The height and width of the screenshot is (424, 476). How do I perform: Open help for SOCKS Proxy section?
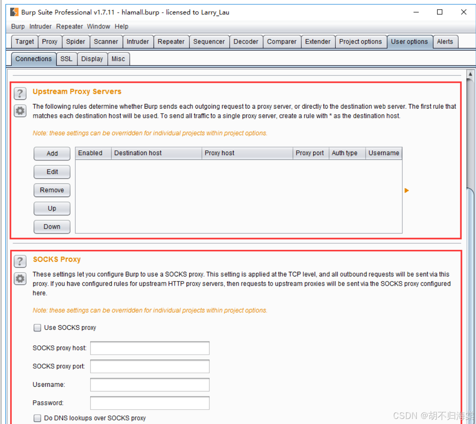point(20,261)
